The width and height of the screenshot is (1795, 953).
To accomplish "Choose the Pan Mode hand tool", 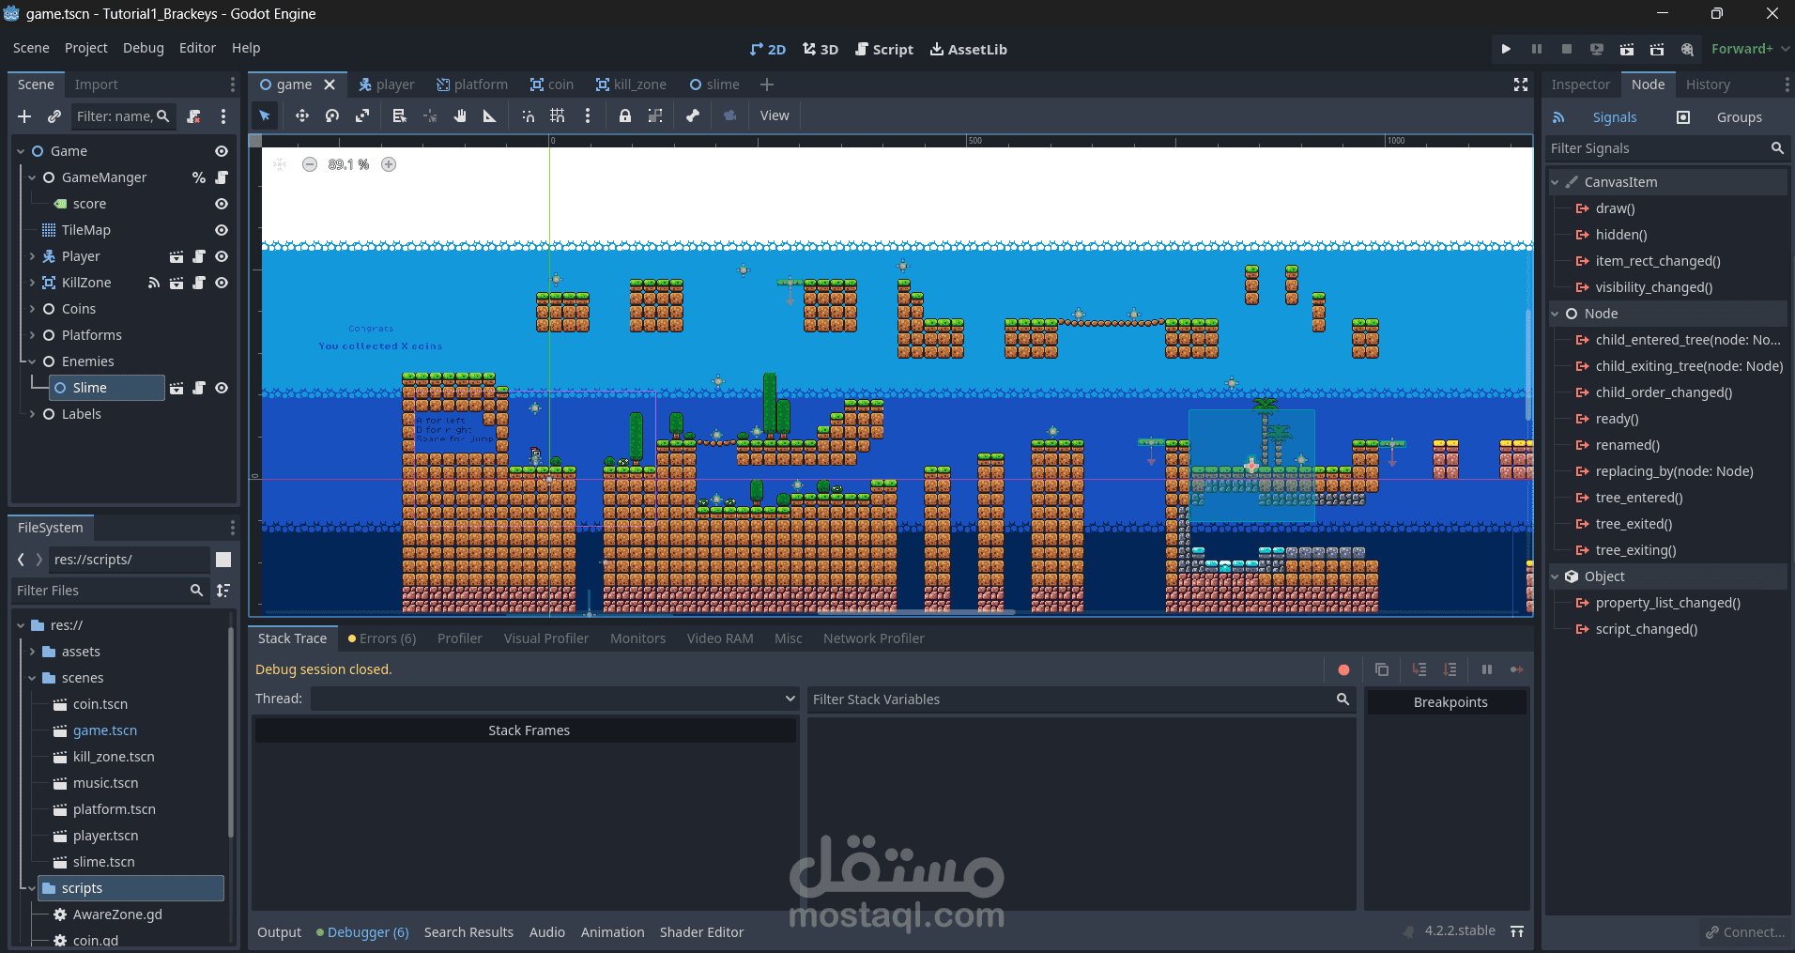I will pos(460,115).
